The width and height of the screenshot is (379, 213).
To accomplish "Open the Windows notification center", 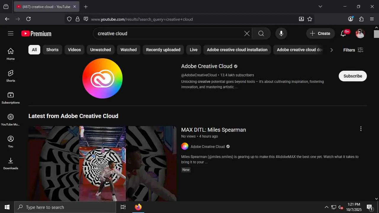I will [370, 207].
